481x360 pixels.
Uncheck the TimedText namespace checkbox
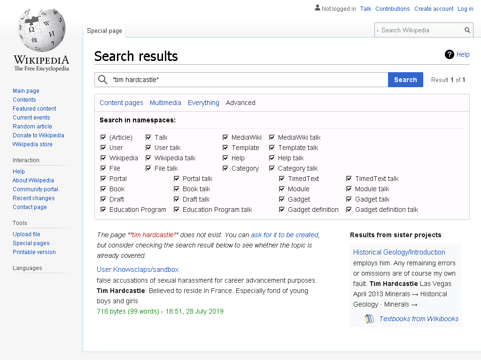(x=282, y=179)
